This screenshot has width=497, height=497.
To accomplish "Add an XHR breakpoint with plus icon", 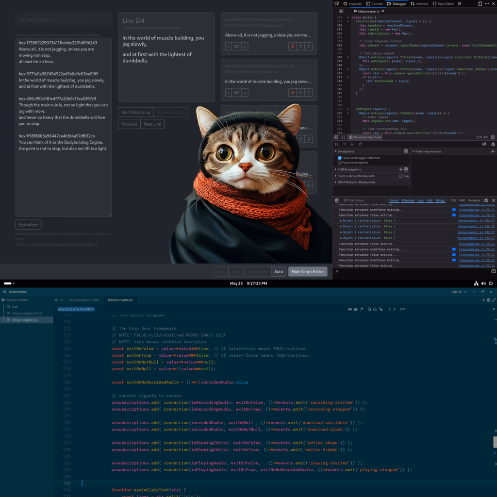I will (x=400, y=169).
